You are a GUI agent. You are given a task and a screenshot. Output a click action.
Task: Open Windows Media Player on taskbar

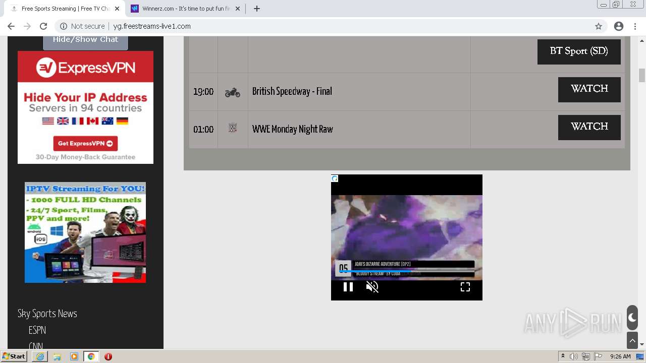coord(74,356)
